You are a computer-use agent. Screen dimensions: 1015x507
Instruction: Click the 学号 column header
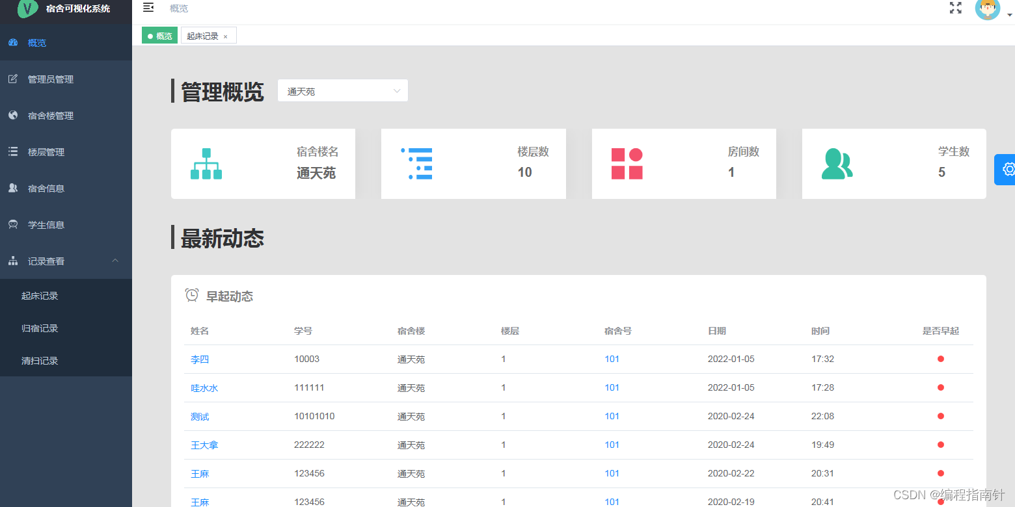(x=303, y=331)
